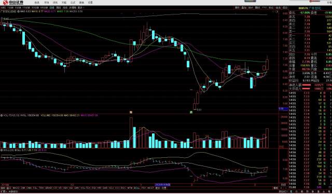Click the info marker icon below the volume spike candle
Viewport: 332px width, 194px height.
click(x=131, y=112)
